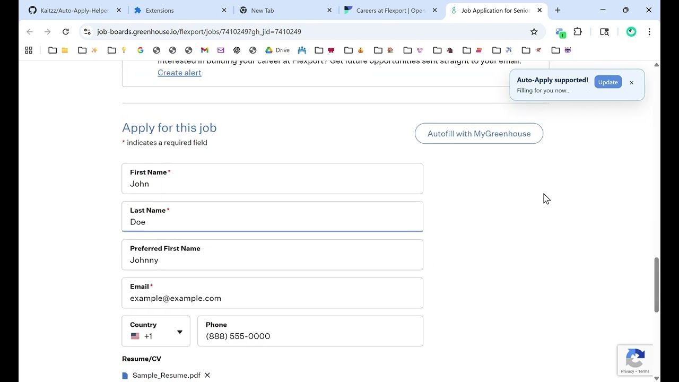Image resolution: width=679 pixels, height=382 pixels.
Task: Open the bookmark folder with horse emoji
Action: pyautogui.click(x=442, y=50)
